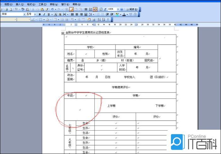Open the underline style dropdown arrow

pos(52,14)
